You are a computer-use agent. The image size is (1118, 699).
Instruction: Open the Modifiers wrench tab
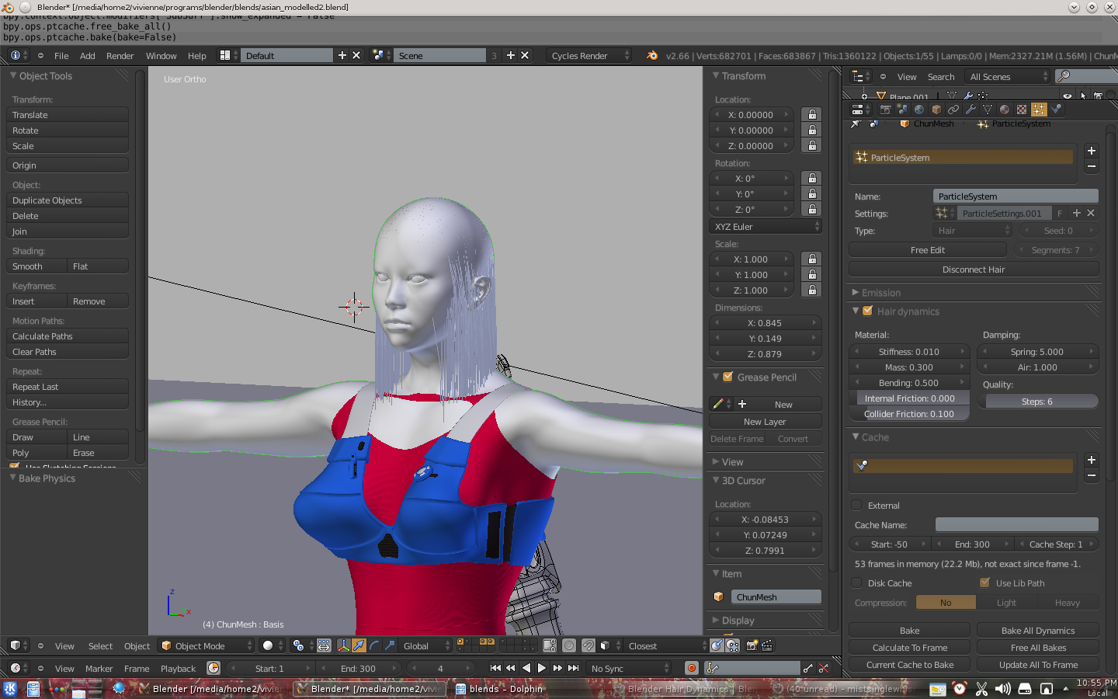970,110
